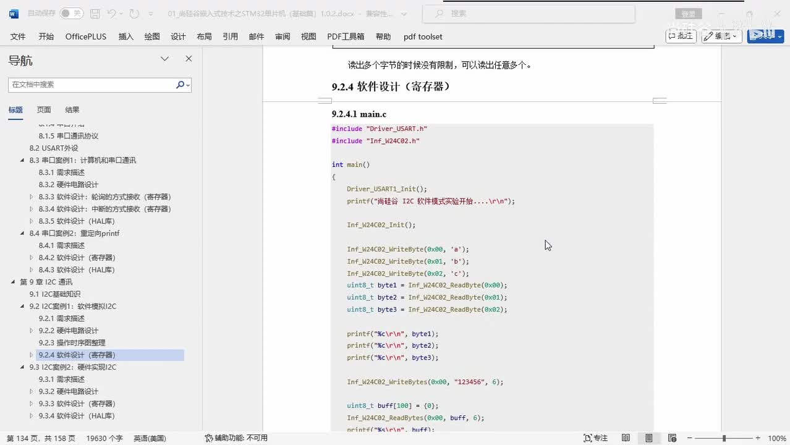Select heading 8.4.1 需求描述

(x=62, y=245)
